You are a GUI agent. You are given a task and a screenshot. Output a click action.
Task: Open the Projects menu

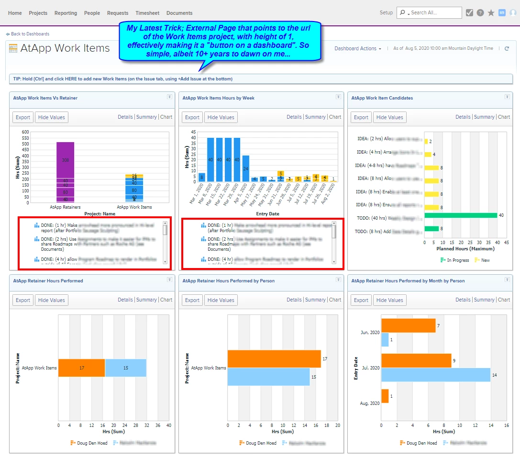pos(38,13)
